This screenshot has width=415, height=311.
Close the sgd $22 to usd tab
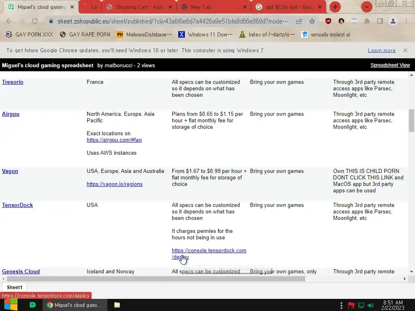320,7
